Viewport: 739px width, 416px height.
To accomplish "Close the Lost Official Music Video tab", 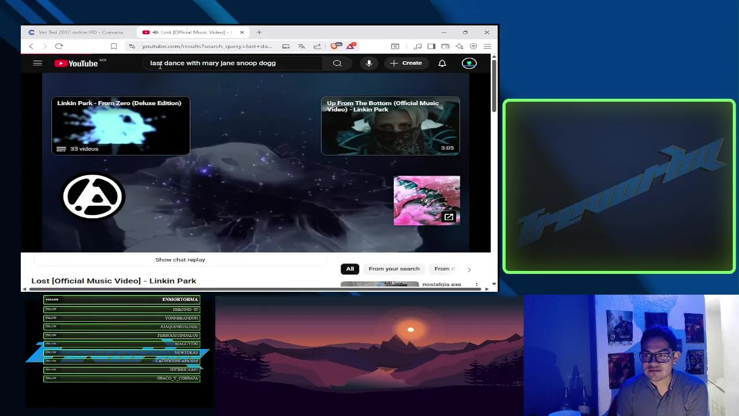I will (242, 32).
